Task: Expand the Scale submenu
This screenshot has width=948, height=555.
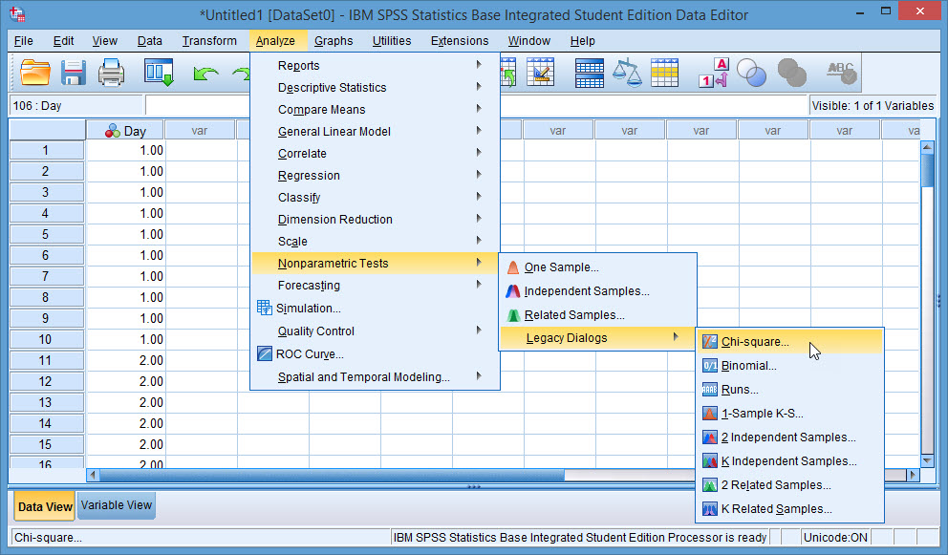Action: [377, 242]
